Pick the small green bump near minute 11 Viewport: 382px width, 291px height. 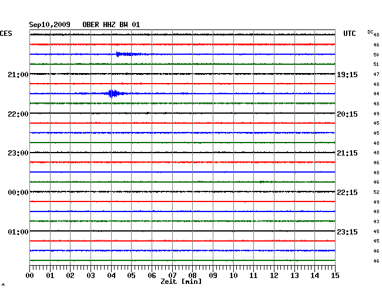(x=263, y=182)
